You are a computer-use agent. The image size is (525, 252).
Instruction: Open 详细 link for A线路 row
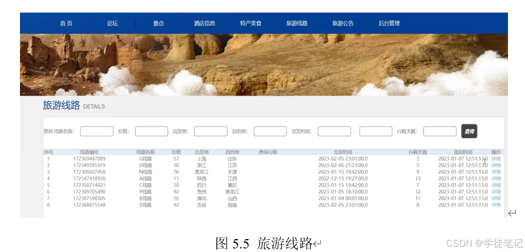(496, 179)
